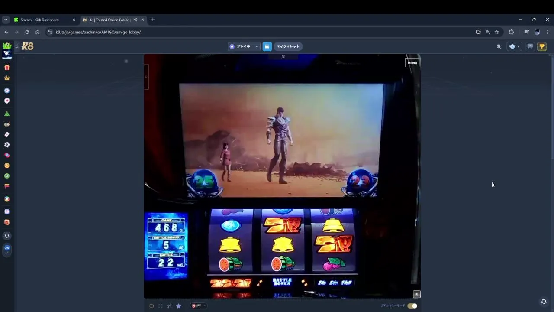The width and height of the screenshot is (554, 312).
Task: Reload the current page
Action: pos(27,32)
